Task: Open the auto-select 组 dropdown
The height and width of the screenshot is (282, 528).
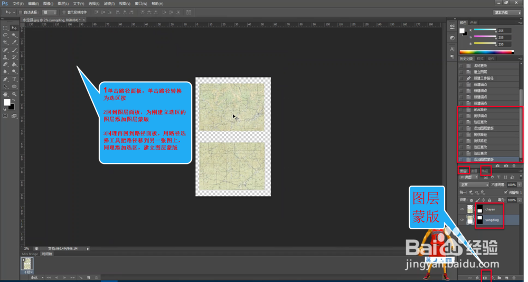Action: (x=50, y=12)
